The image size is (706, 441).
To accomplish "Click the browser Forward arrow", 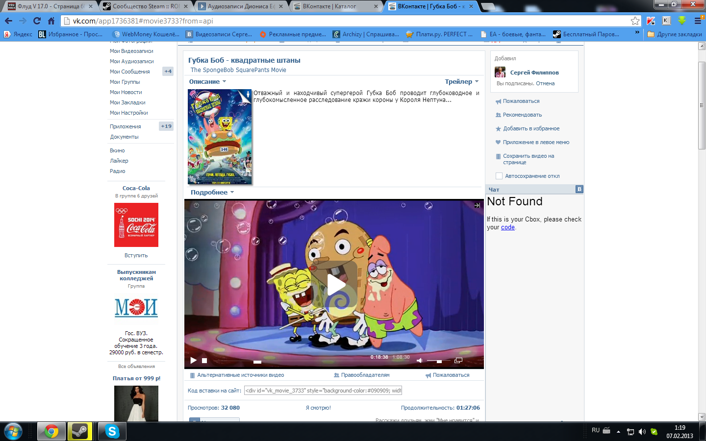I will tap(23, 21).
